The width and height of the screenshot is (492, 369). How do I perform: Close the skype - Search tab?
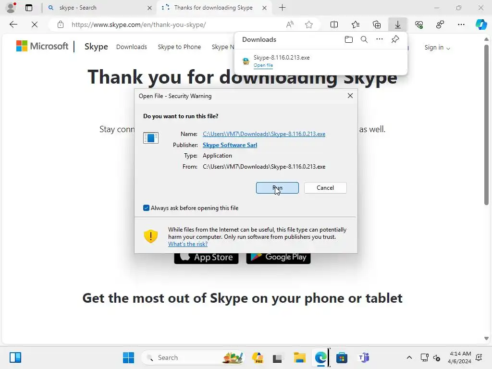tap(150, 8)
